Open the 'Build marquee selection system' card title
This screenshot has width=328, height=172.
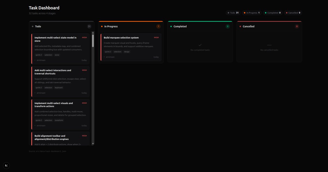[121, 38]
